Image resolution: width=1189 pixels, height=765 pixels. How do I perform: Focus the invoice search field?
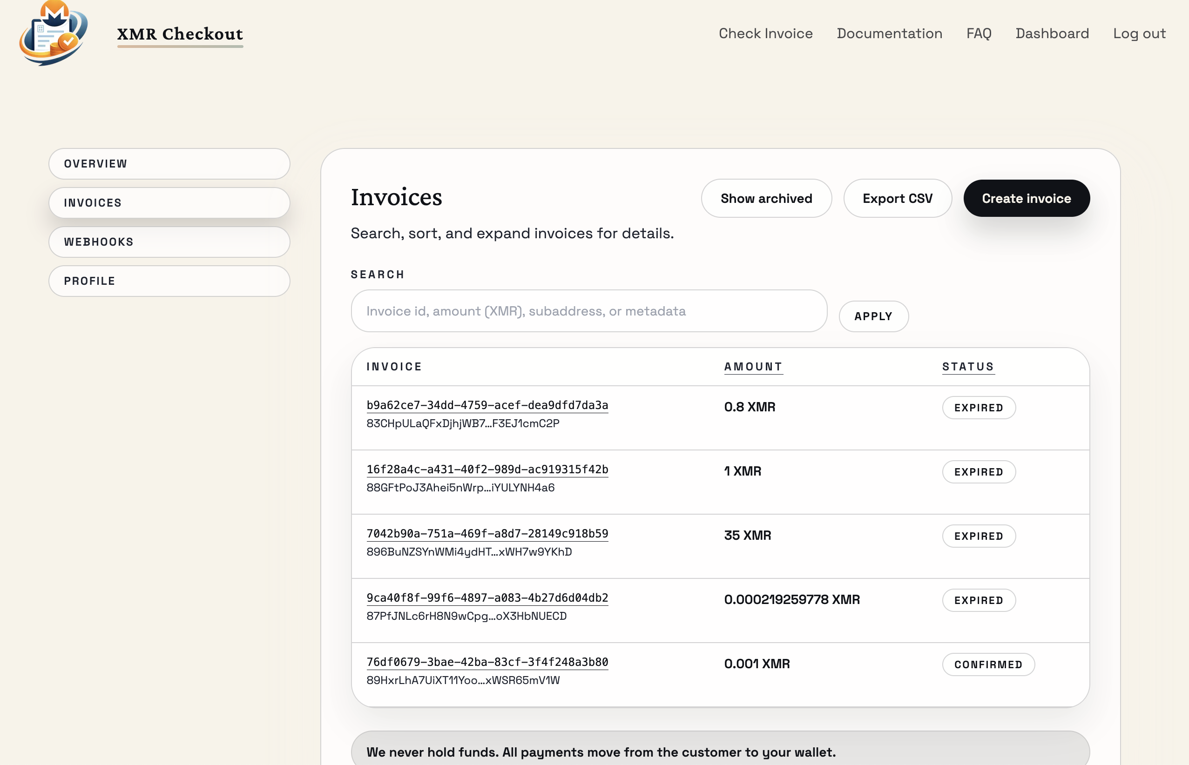589,311
